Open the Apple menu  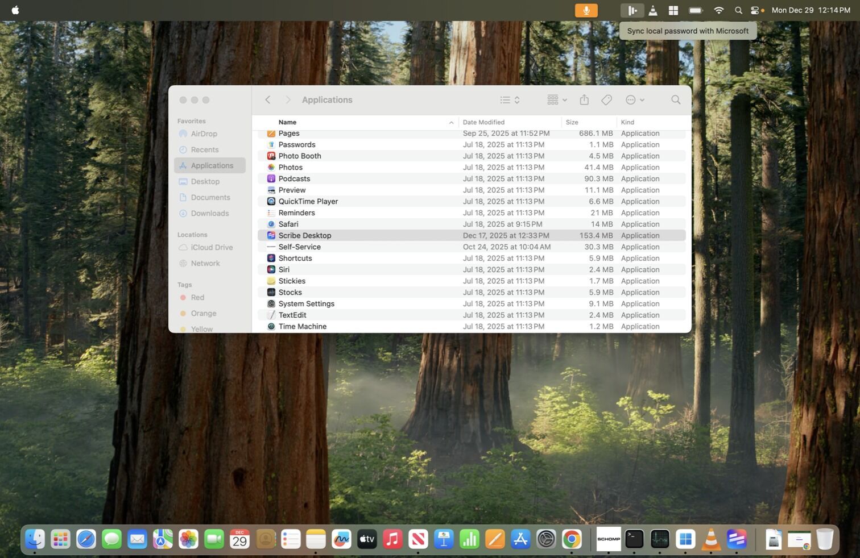pyautogui.click(x=15, y=10)
